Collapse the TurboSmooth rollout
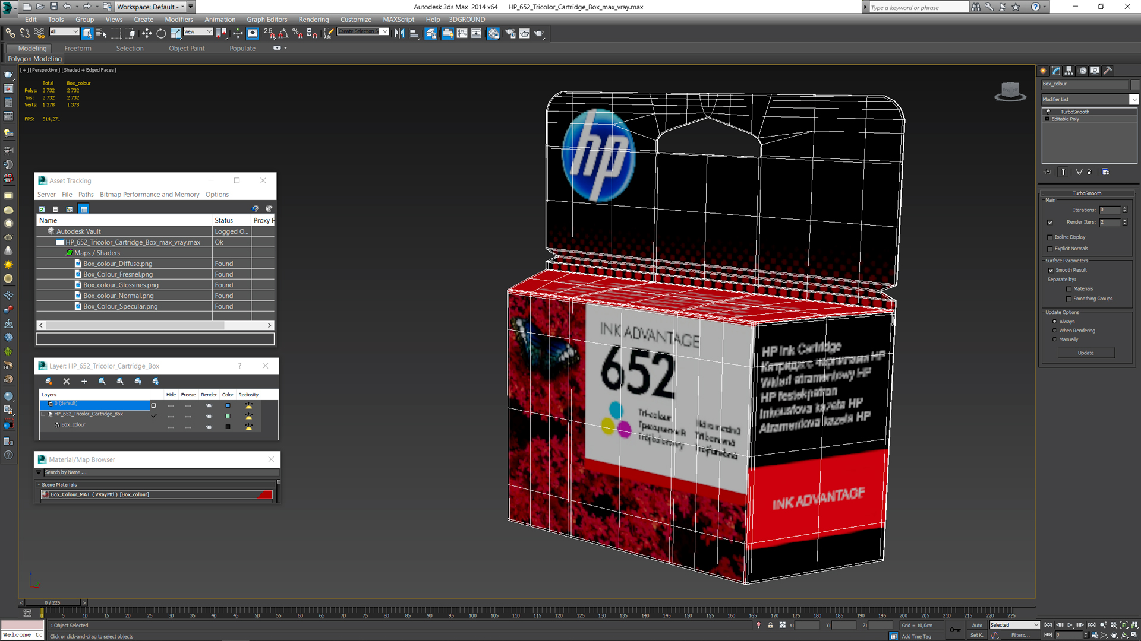 [1086, 193]
